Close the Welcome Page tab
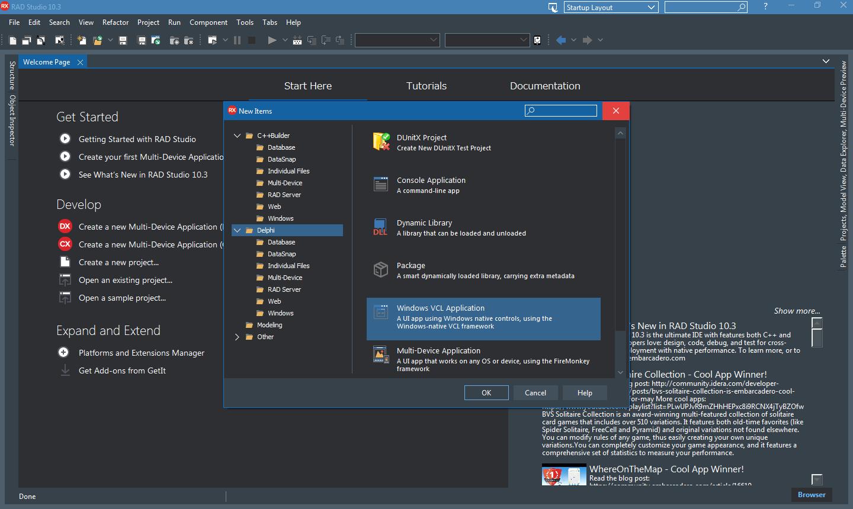The height and width of the screenshot is (509, 853). (80, 62)
